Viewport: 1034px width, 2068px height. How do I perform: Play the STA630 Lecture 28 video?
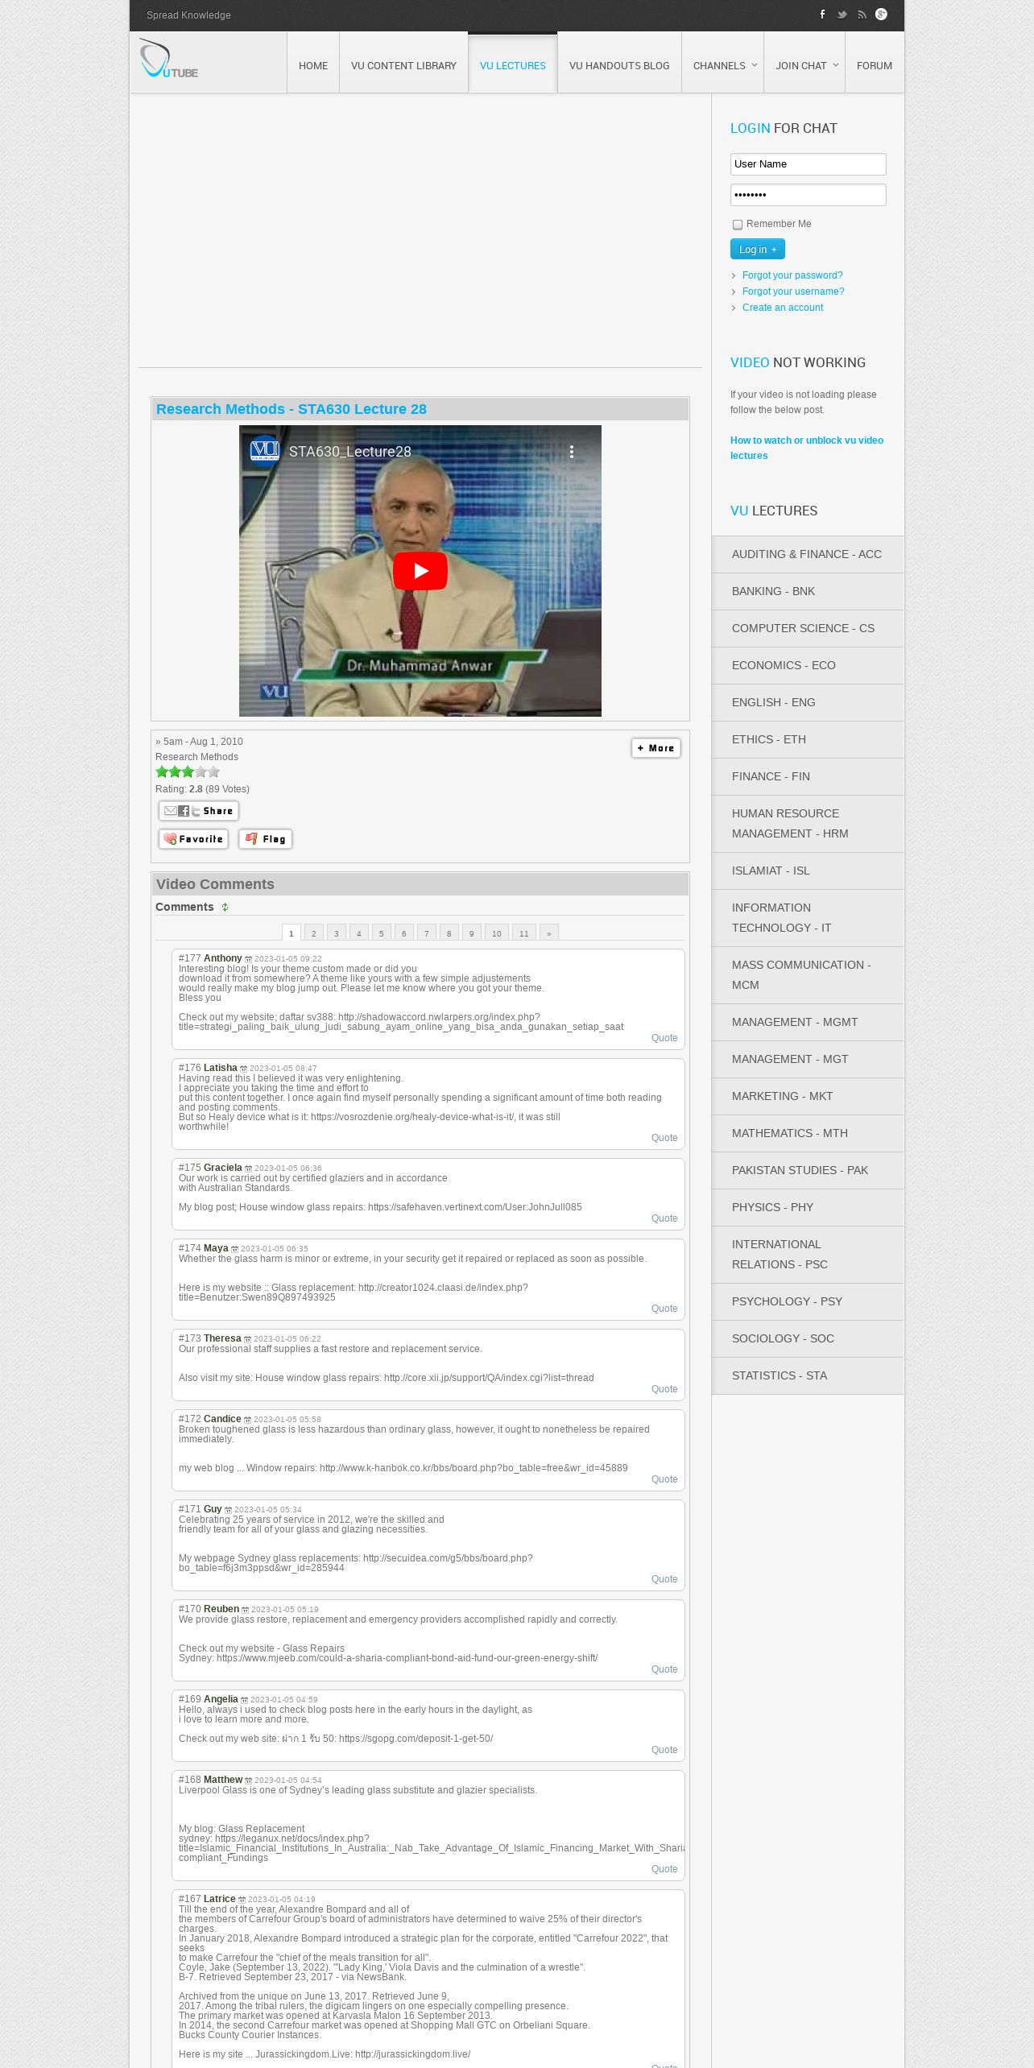click(x=420, y=571)
